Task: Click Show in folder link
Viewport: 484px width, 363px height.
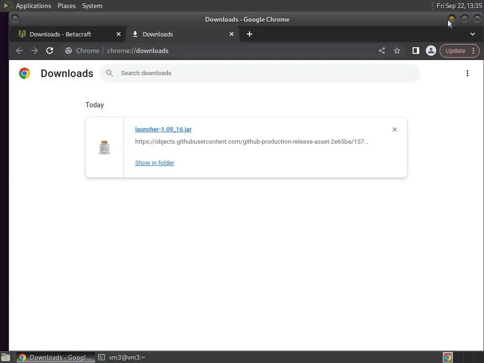Action: point(155,163)
